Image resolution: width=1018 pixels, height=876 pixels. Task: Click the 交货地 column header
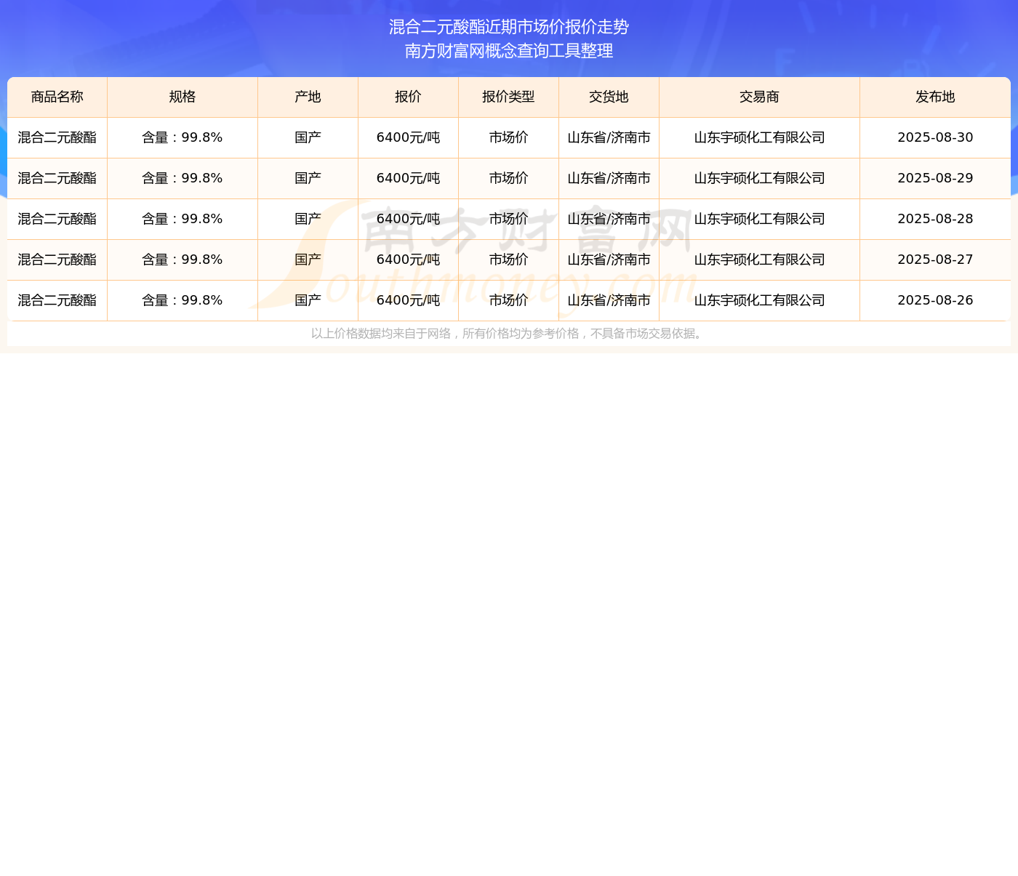[609, 97]
